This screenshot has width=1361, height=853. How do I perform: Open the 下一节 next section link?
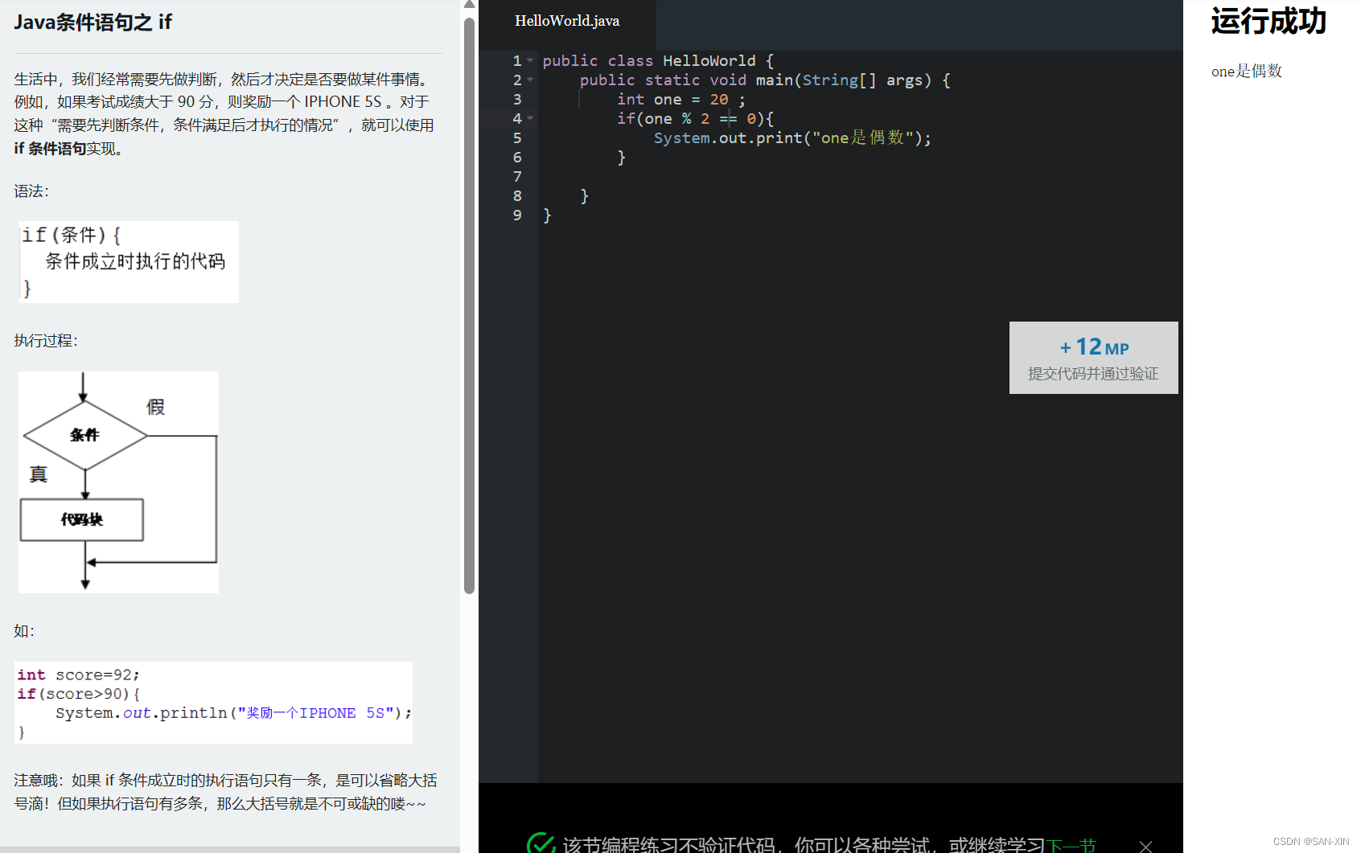1071,845
